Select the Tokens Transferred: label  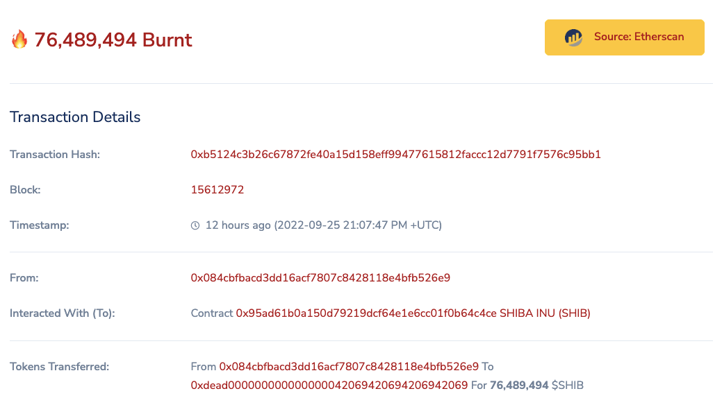tap(58, 366)
